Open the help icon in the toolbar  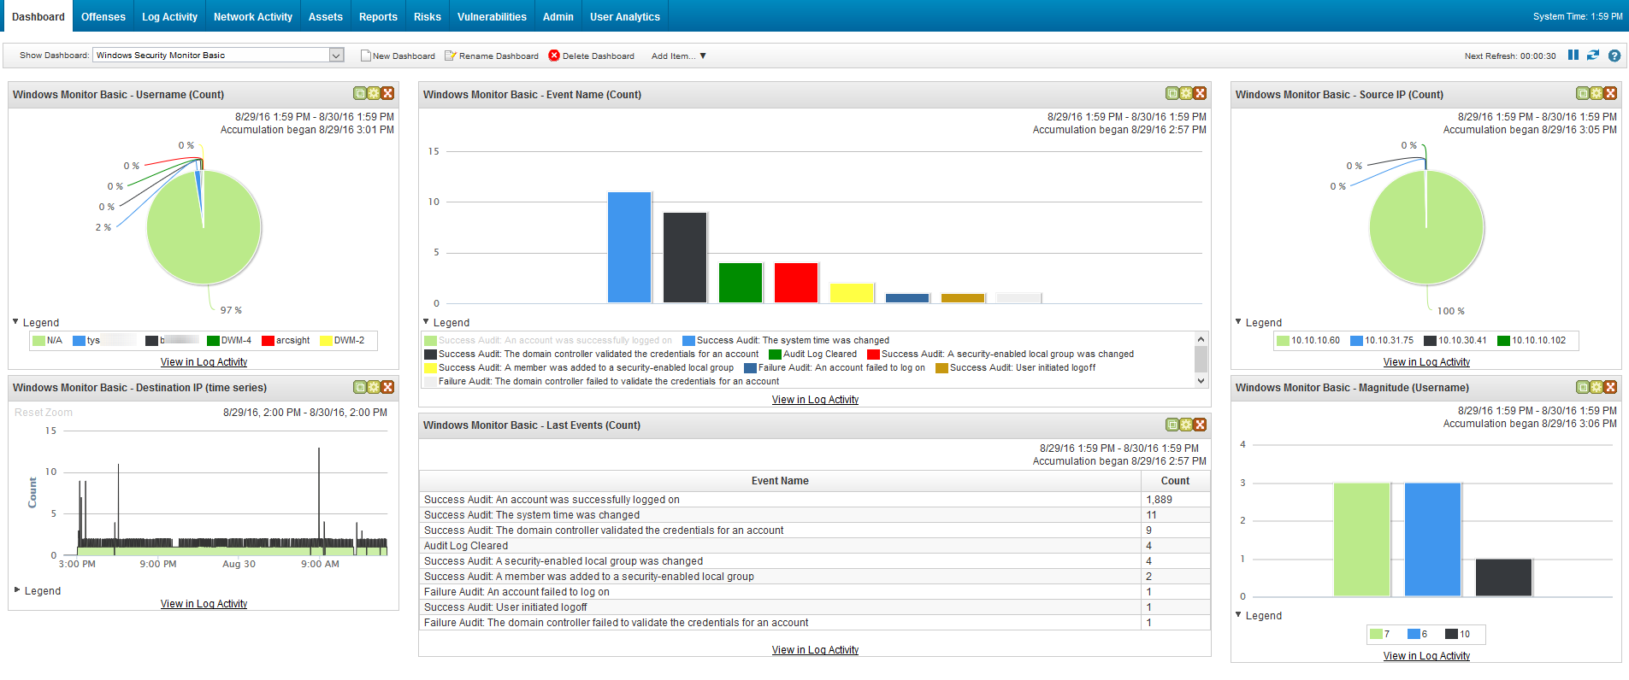click(x=1614, y=56)
